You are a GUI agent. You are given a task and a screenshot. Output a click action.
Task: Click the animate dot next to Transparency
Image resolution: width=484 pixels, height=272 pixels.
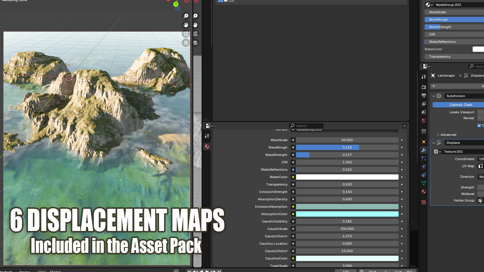(x=402, y=184)
